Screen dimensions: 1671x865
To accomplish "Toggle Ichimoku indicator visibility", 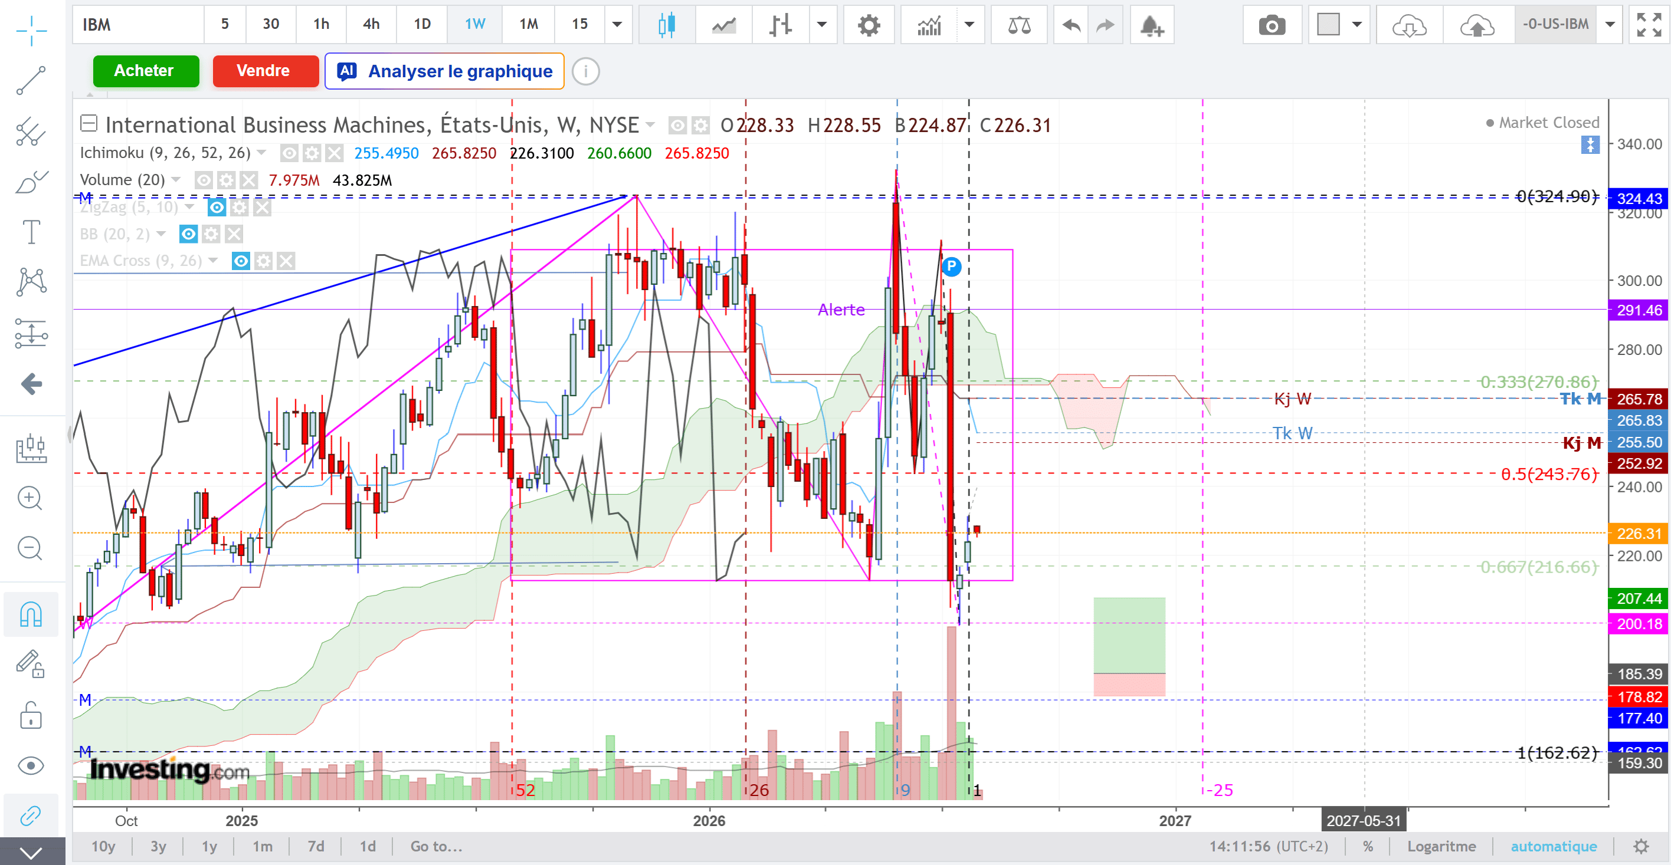I will point(289,153).
